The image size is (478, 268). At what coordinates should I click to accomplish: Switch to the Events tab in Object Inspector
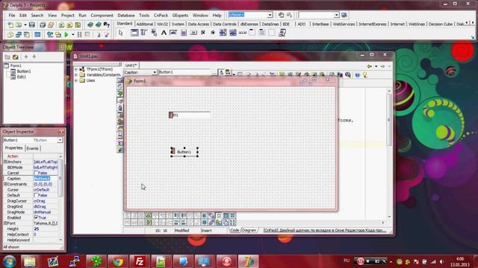tap(32, 149)
